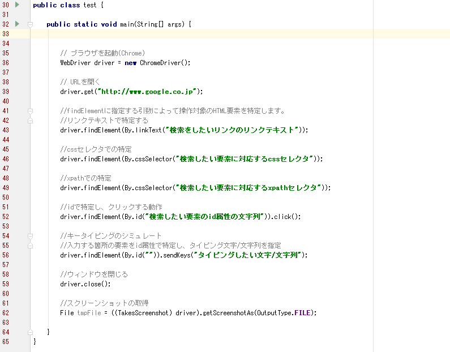Click fold end marker at line 64
Image resolution: width=450 pixels, height=352 pixels.
click(30, 332)
